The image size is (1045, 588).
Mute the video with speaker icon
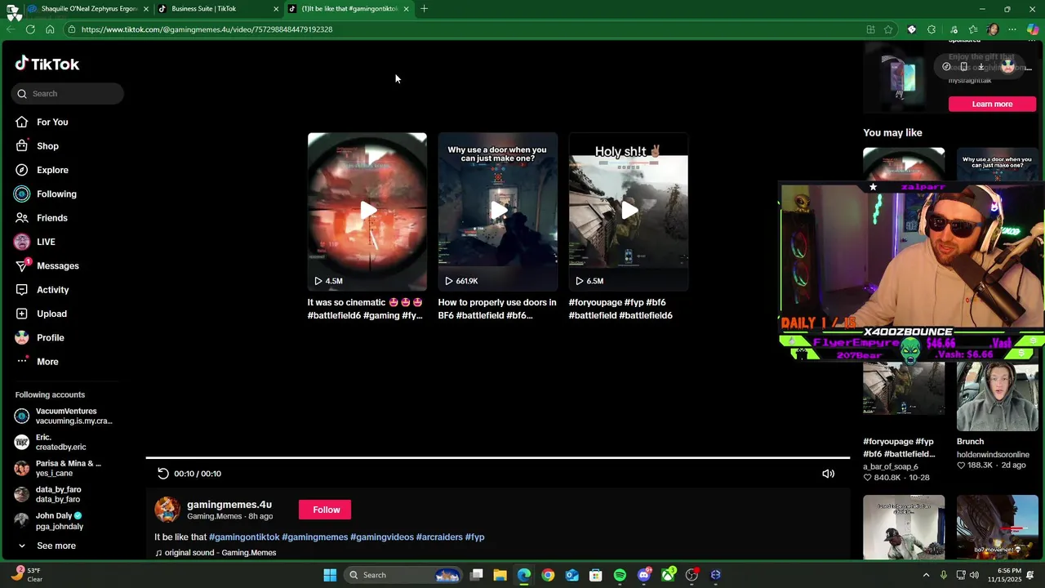[828, 474]
